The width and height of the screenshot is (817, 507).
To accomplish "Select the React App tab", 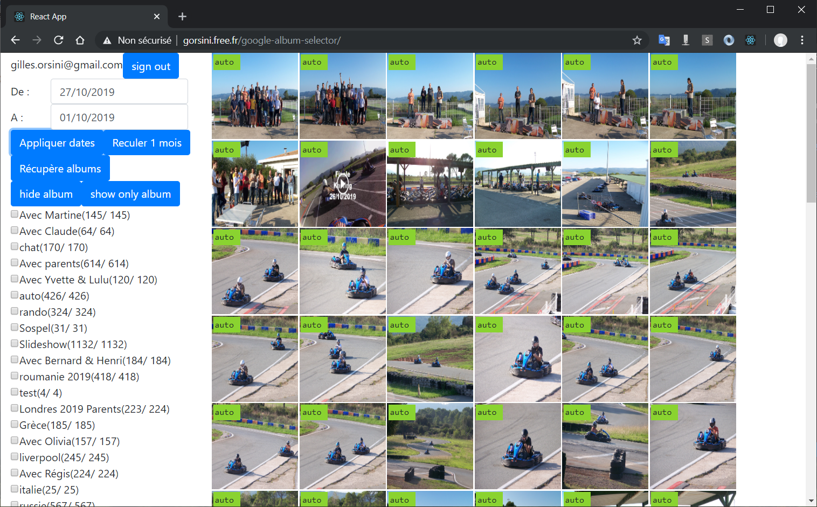I will [x=86, y=17].
